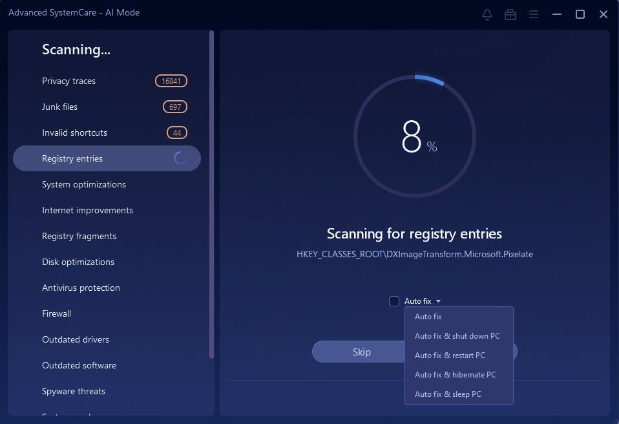Close the Advanced SystemCare window
Image resolution: width=619 pixels, height=424 pixels.
coord(603,15)
